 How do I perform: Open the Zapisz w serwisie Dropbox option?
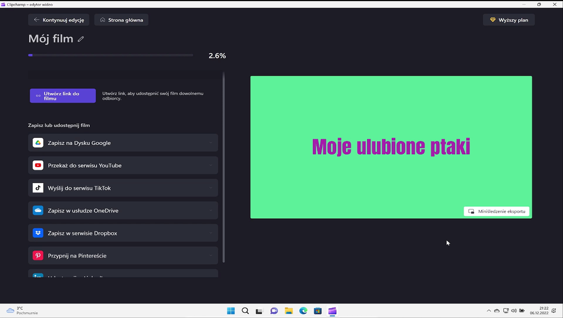click(123, 234)
